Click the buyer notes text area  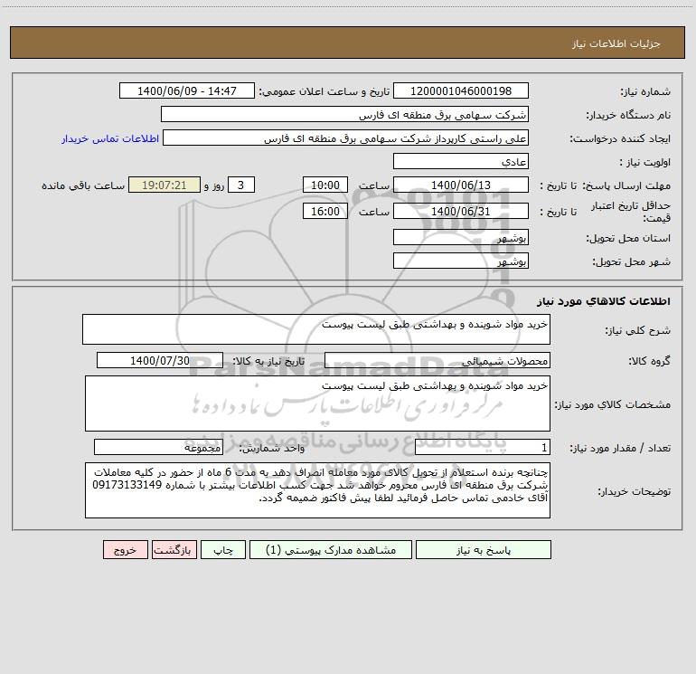click(317, 490)
